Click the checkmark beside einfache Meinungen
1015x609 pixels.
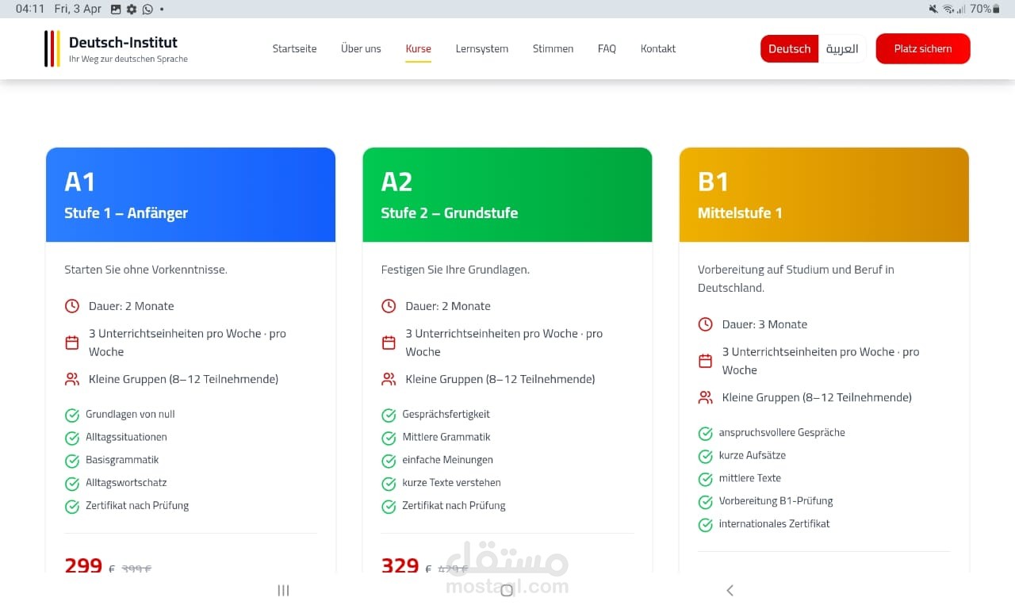coord(389,461)
